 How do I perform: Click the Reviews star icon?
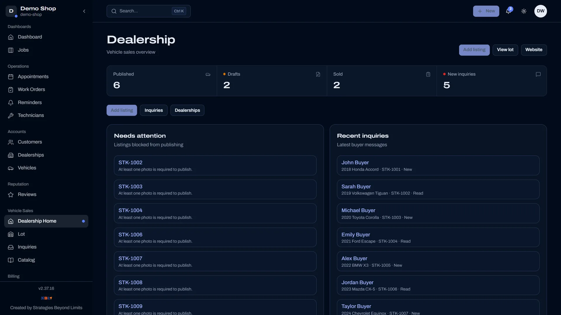11,195
